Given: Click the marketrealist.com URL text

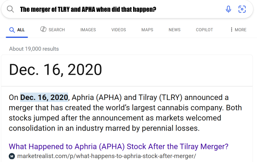Looking at the screenshot, I should pos(106,156).
